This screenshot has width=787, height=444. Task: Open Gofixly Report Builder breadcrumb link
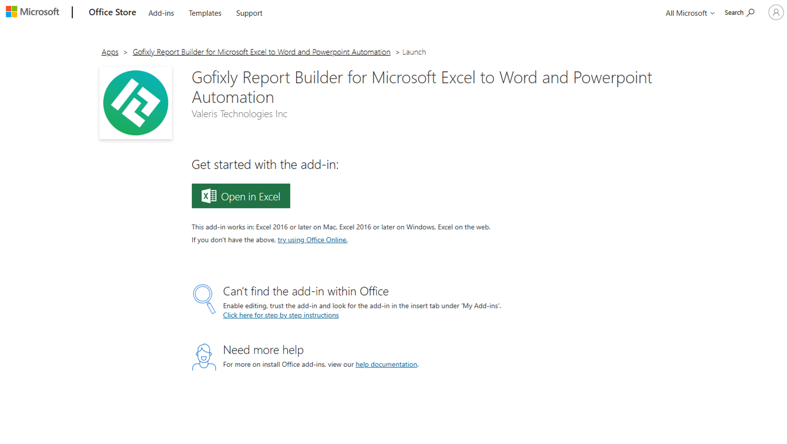click(x=261, y=52)
